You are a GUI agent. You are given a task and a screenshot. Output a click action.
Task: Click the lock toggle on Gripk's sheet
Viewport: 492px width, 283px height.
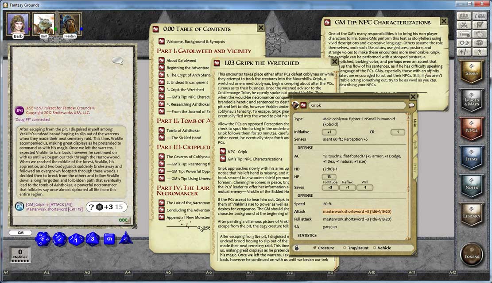click(296, 248)
